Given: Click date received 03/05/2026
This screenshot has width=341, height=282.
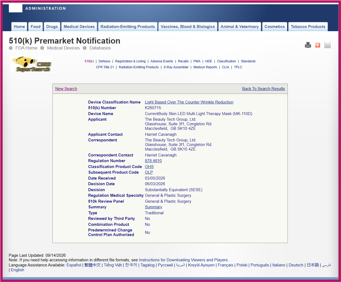Looking at the screenshot, I should point(155,178).
